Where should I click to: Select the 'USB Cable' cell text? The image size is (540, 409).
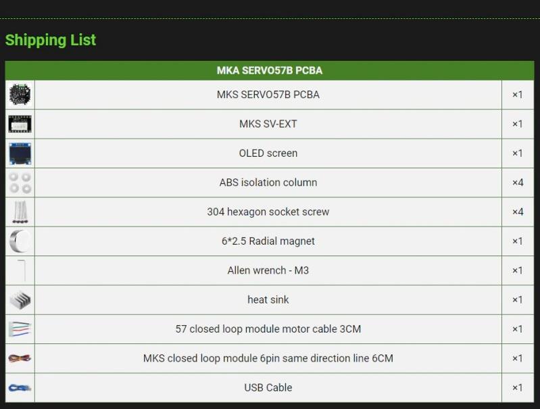pos(268,387)
